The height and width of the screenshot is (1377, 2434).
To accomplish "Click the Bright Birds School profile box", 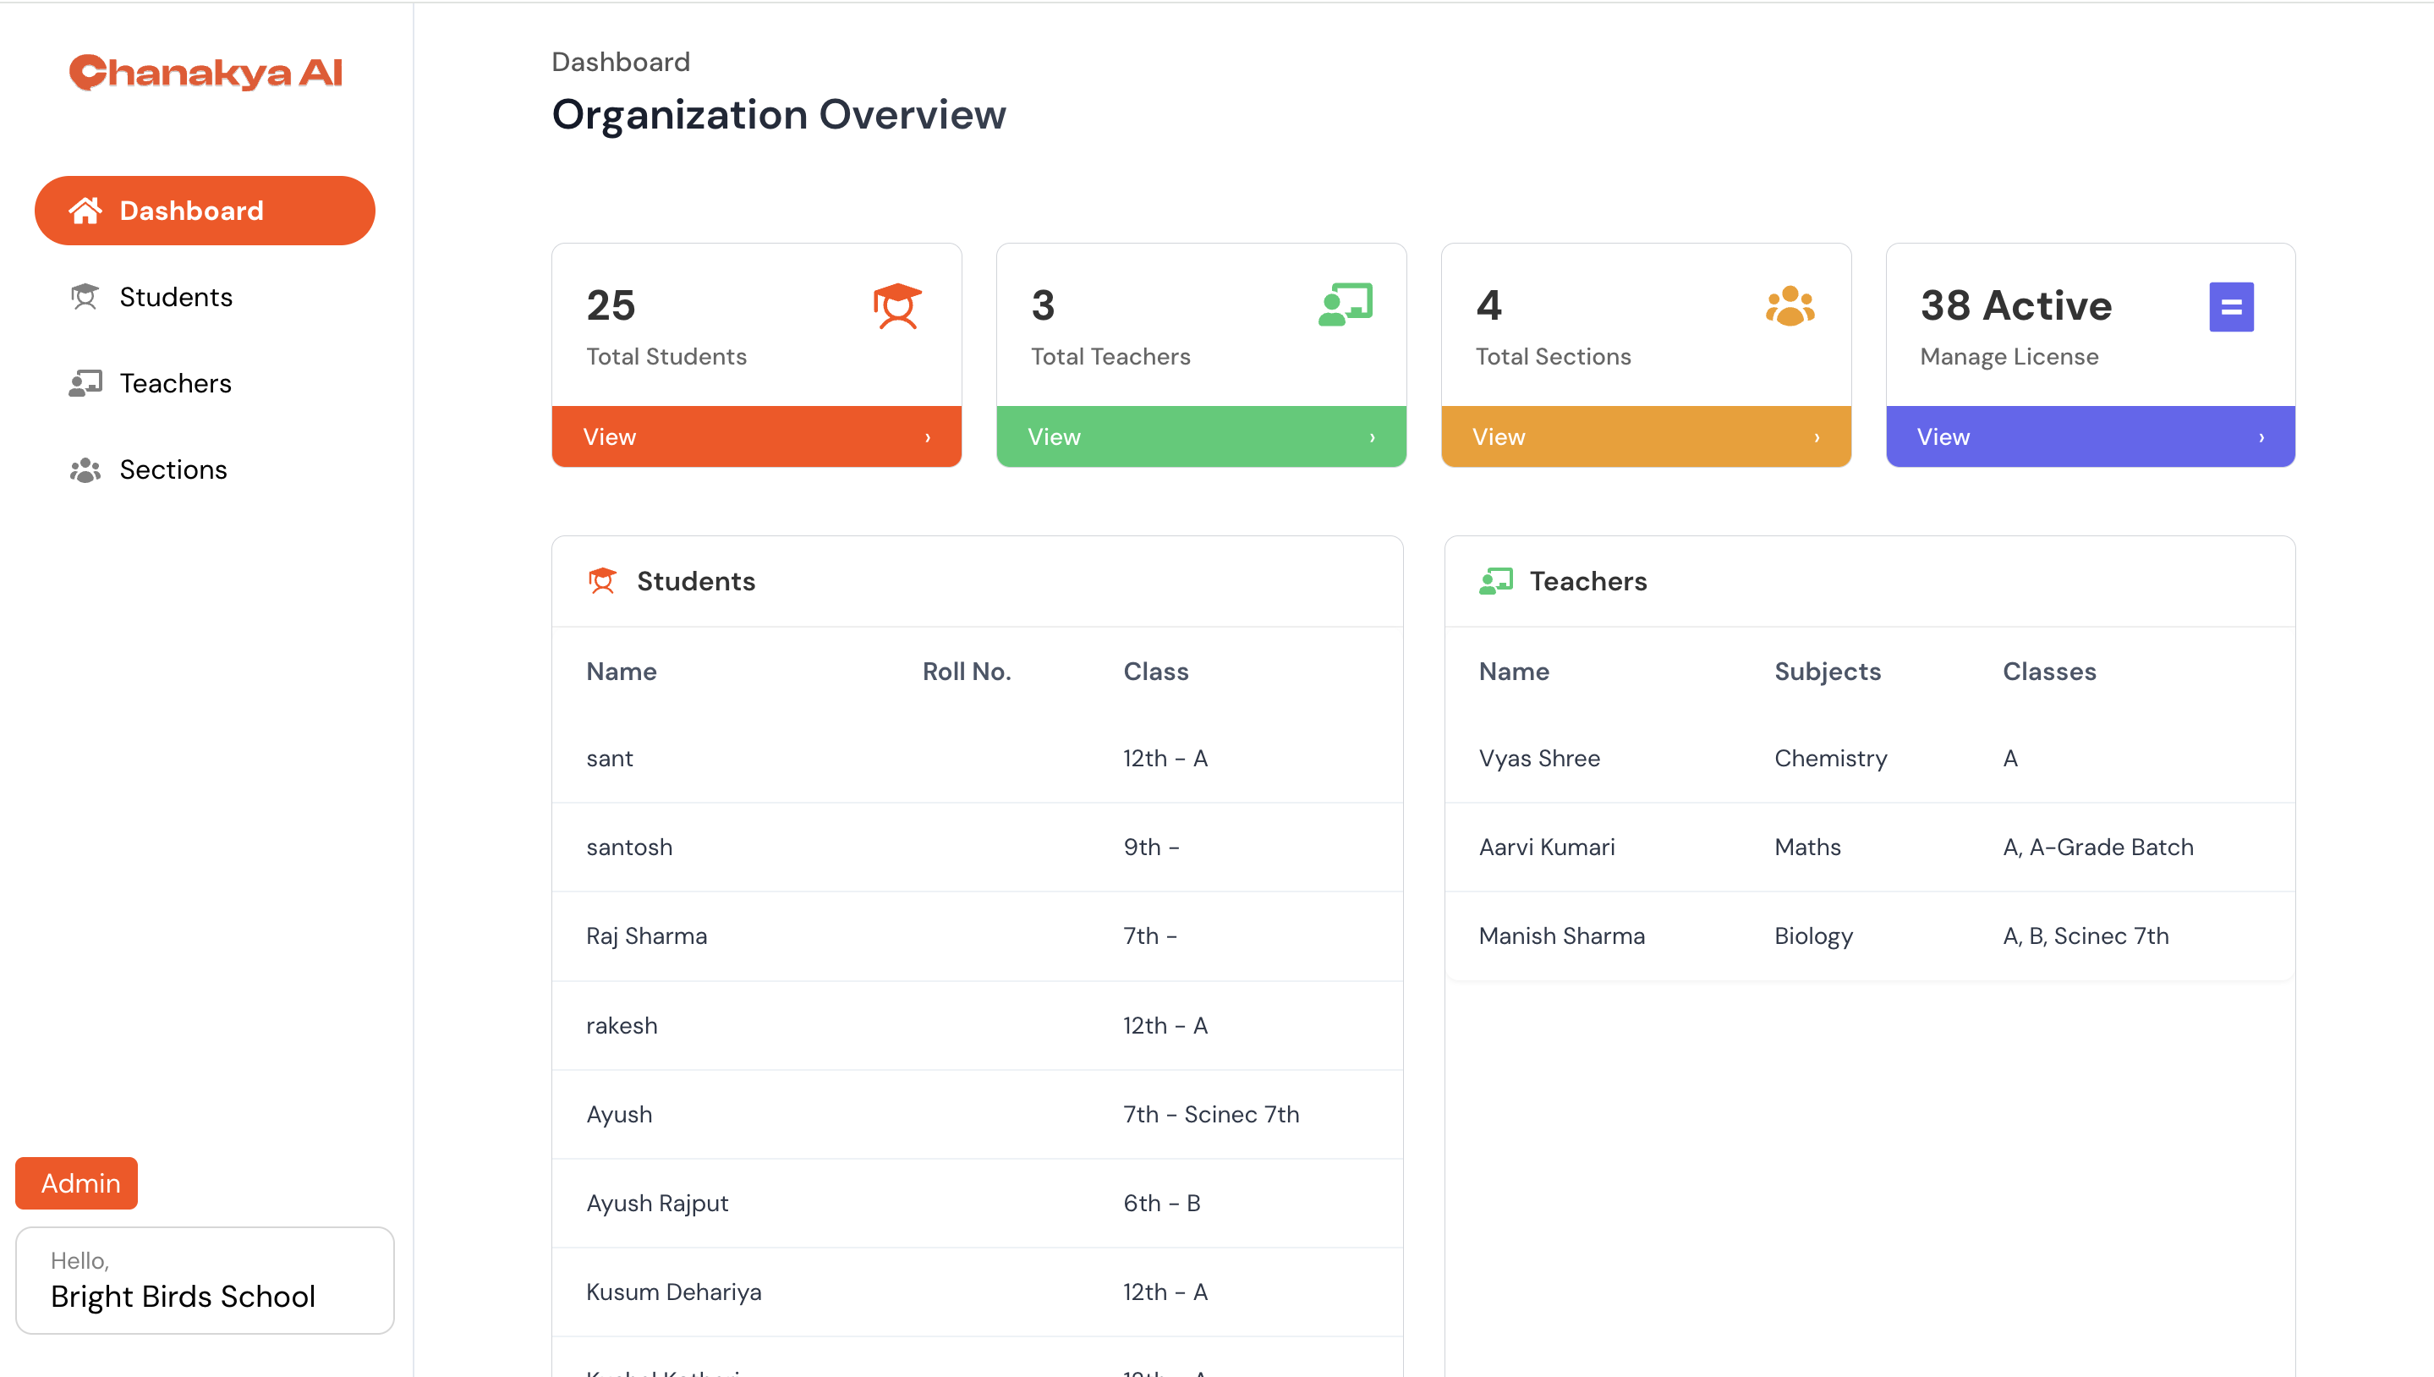I will 206,1281.
